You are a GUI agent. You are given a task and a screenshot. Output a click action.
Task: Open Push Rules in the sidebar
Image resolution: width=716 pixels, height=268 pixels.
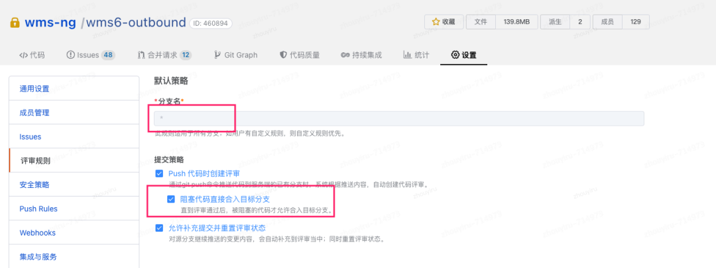tap(74, 208)
